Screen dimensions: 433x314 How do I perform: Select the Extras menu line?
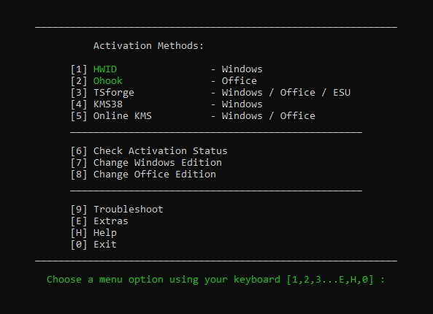(111, 221)
